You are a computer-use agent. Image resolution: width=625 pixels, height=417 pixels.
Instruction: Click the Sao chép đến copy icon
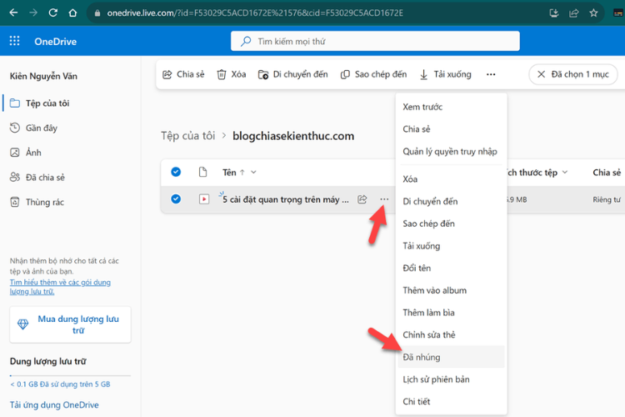(x=345, y=74)
